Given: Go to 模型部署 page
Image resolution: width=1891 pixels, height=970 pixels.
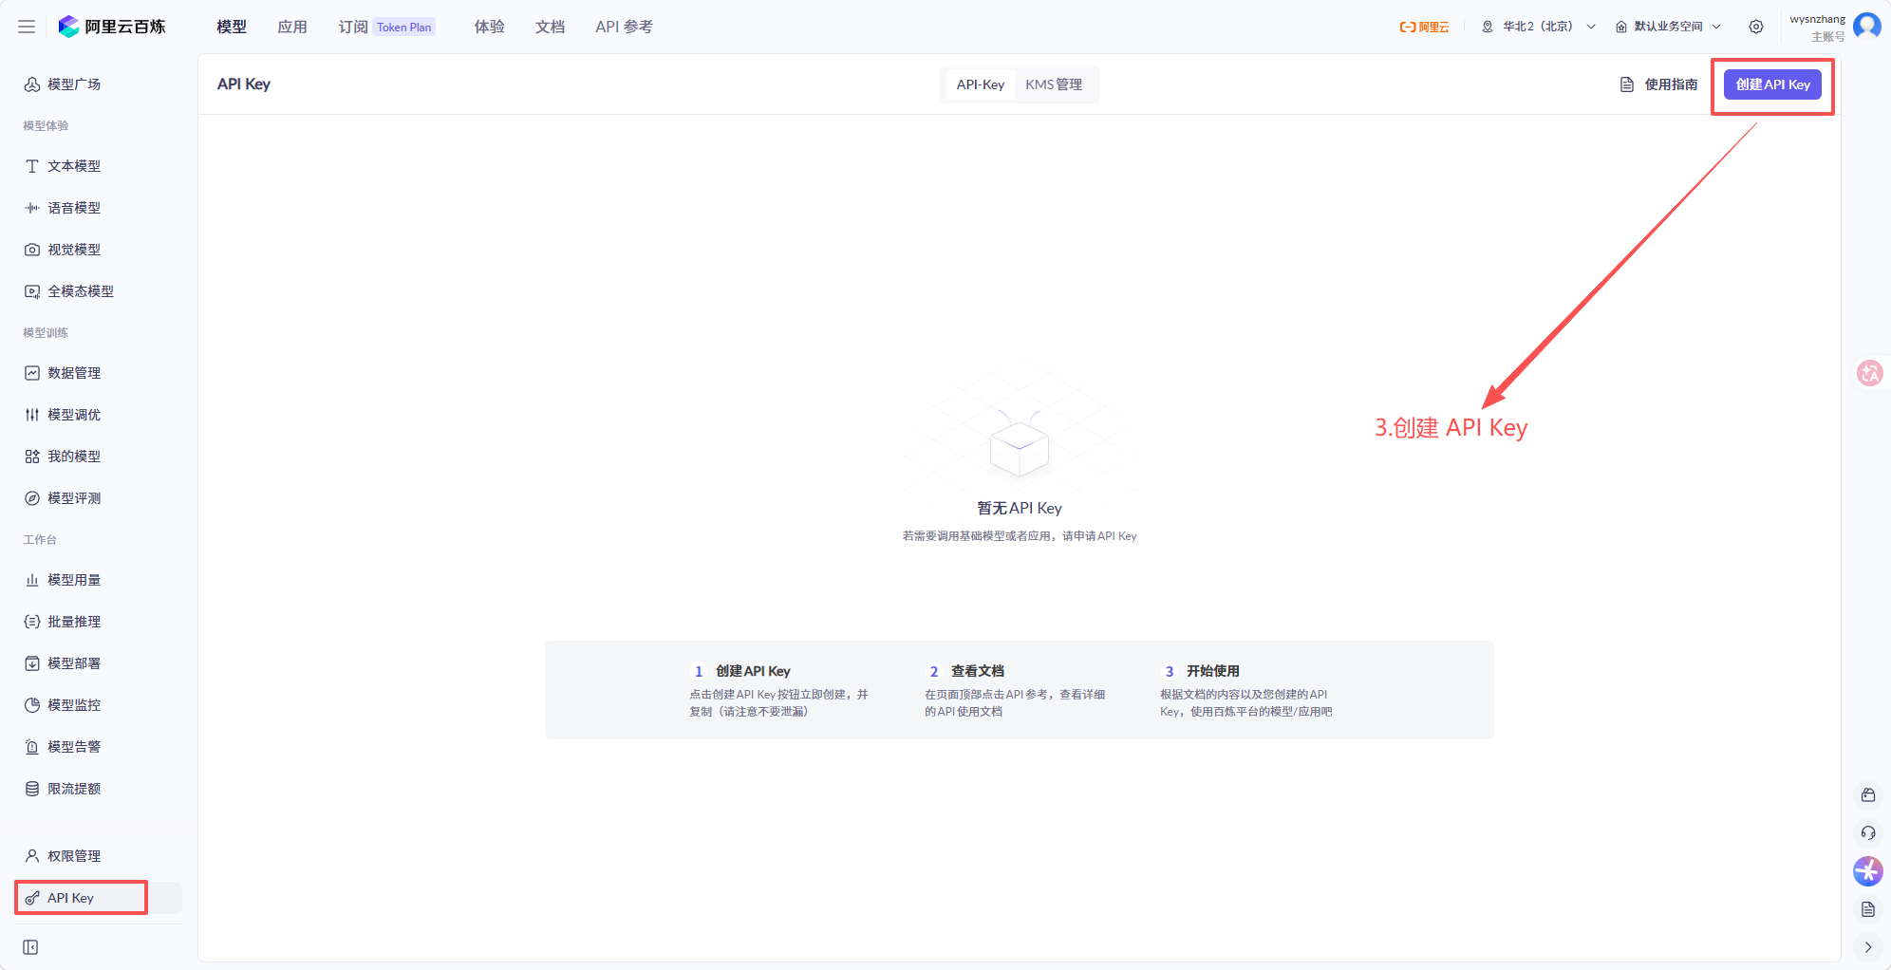Looking at the screenshot, I should (x=99, y=663).
